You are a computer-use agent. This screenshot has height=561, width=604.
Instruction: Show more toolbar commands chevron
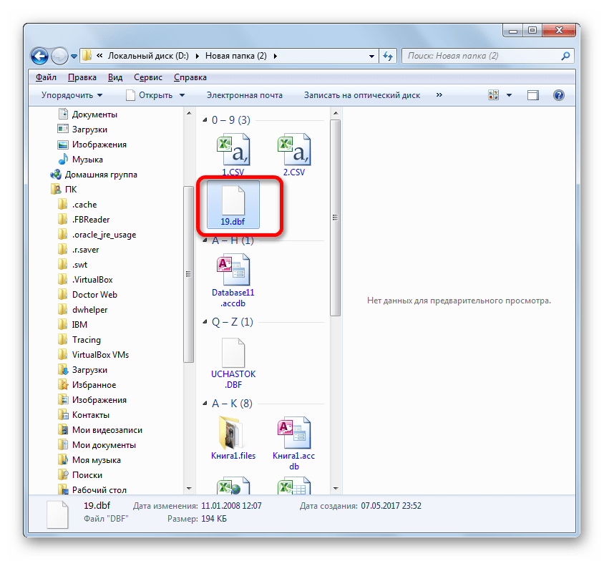pos(439,95)
